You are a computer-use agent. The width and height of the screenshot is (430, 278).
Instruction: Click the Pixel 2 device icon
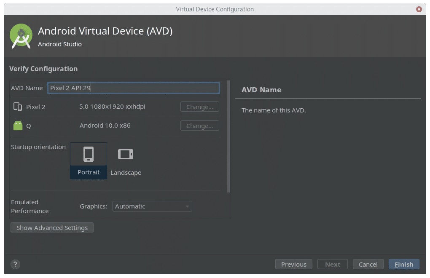pos(18,107)
